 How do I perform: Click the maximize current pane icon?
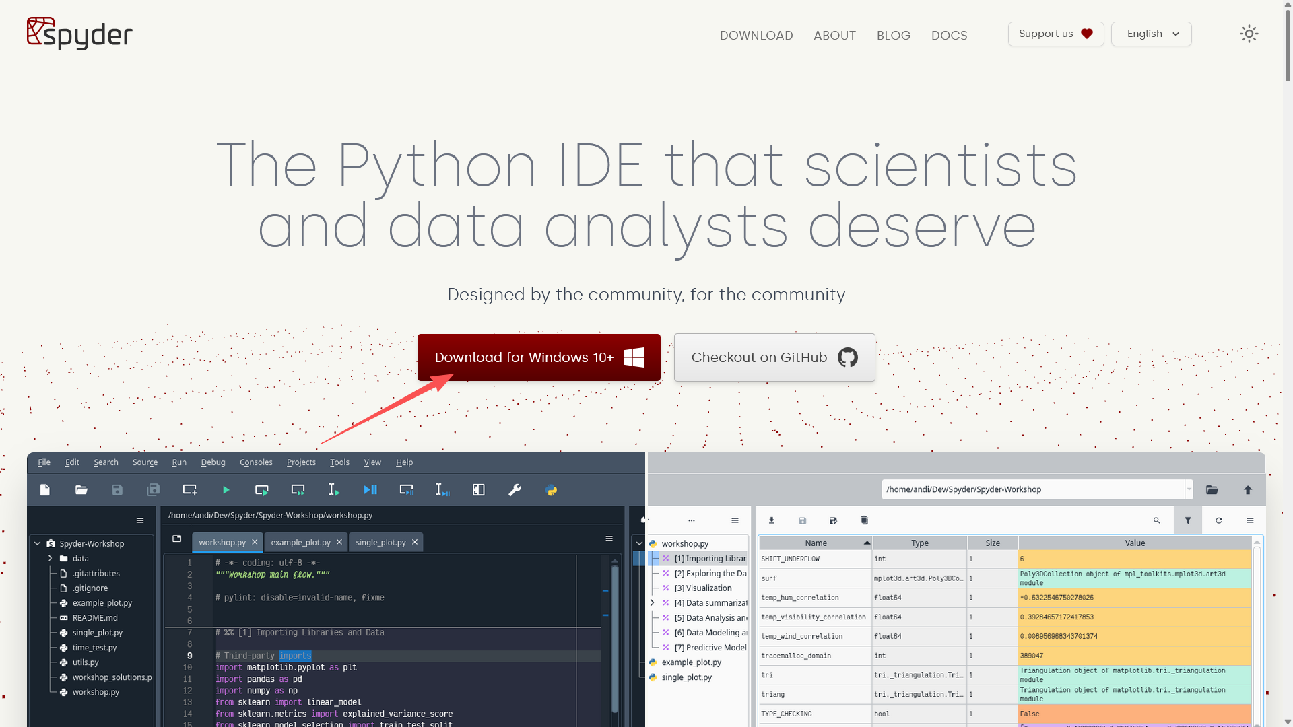[479, 490]
